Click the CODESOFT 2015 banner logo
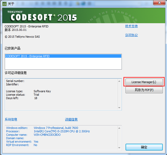Image resolution: width=167 pixels, height=155 pixels. 42,16
